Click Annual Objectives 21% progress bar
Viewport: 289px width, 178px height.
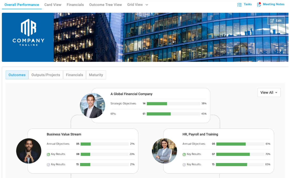click(104, 144)
